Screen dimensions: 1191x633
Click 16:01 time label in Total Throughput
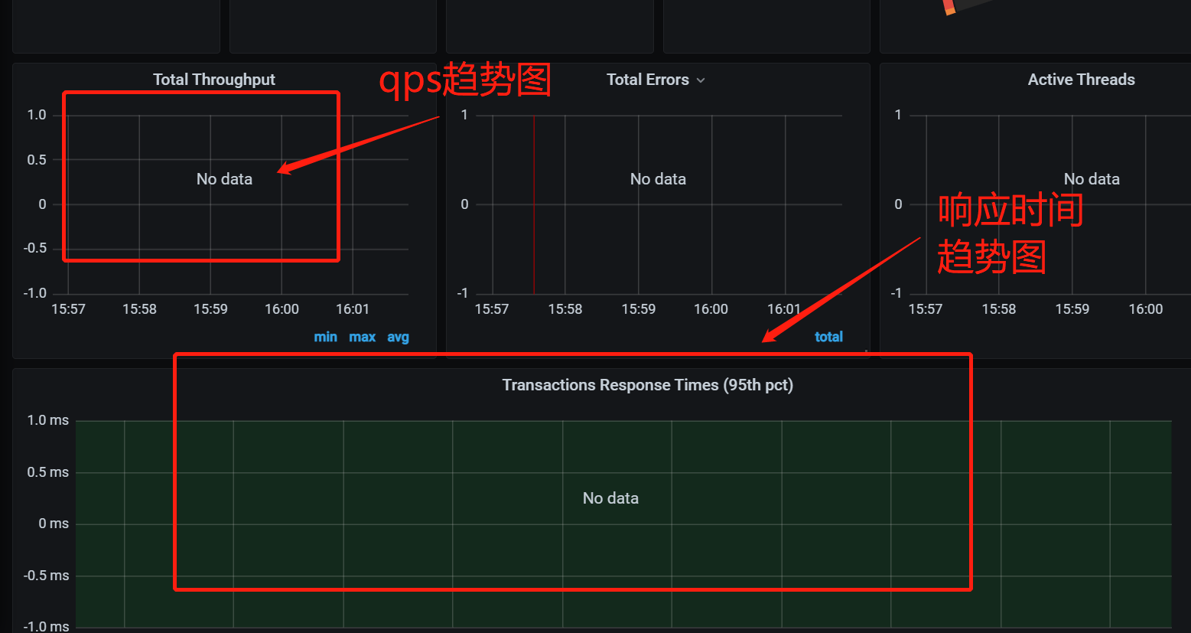tap(353, 309)
